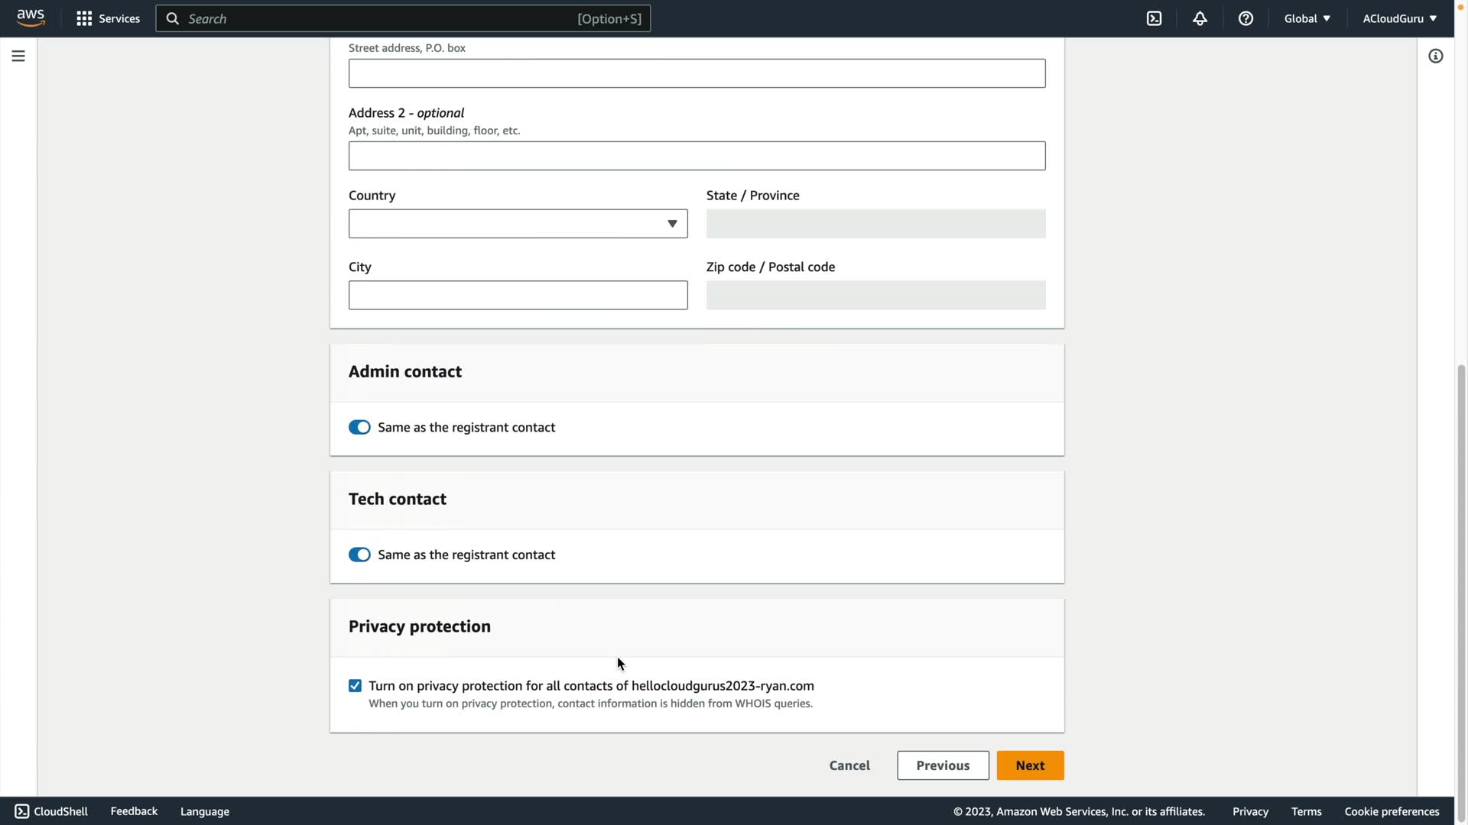Expand the left hamburger navigation menu
Image resolution: width=1468 pixels, height=825 pixels.
pyautogui.click(x=18, y=56)
